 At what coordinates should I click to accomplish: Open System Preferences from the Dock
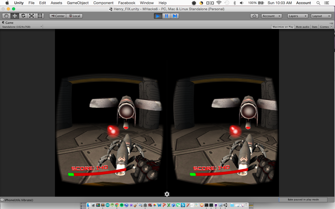(145, 205)
